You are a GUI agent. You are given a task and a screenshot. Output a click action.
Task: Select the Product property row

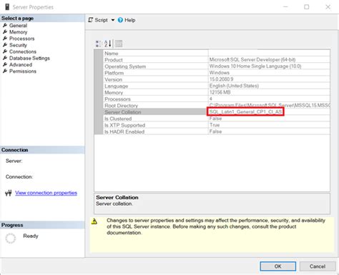[217, 60]
